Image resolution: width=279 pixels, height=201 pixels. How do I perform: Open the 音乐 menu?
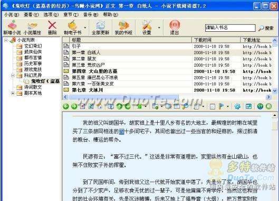pyautogui.click(x=91, y=15)
